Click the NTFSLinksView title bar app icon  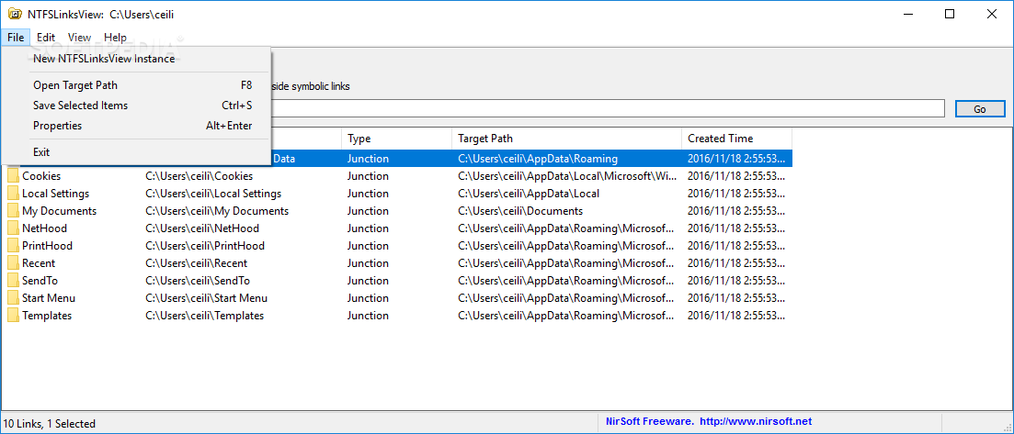tap(13, 14)
